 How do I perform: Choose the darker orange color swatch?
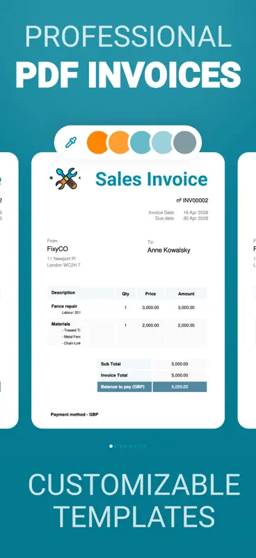97,142
